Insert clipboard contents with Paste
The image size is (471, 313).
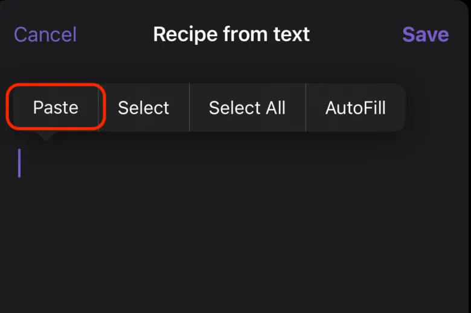(x=56, y=108)
